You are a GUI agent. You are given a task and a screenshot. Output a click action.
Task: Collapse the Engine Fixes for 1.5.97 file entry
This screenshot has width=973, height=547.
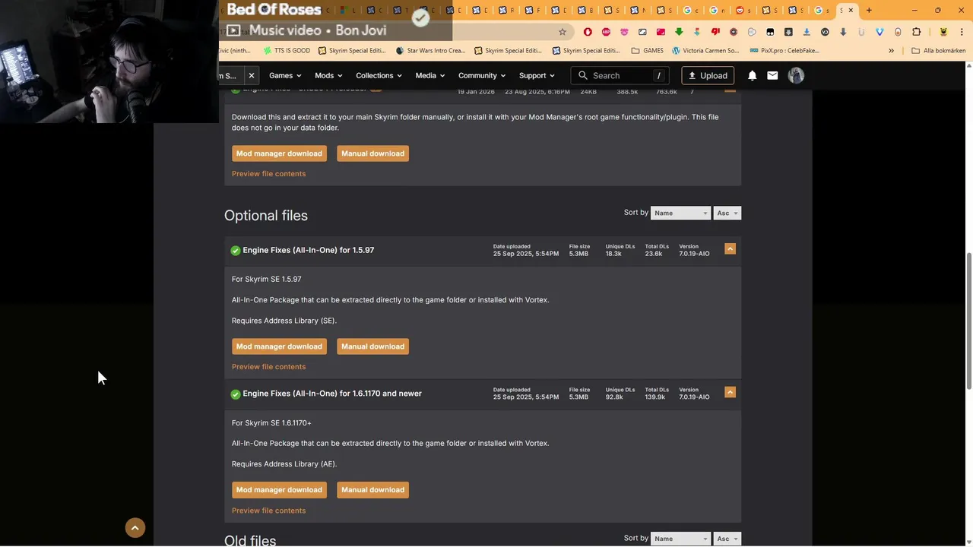(x=730, y=248)
